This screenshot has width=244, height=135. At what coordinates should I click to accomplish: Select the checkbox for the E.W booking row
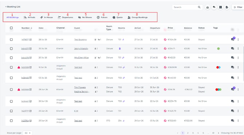[11, 111]
